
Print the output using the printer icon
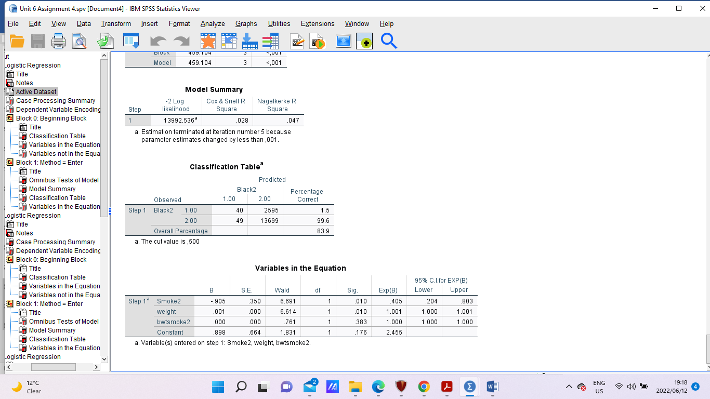point(58,41)
